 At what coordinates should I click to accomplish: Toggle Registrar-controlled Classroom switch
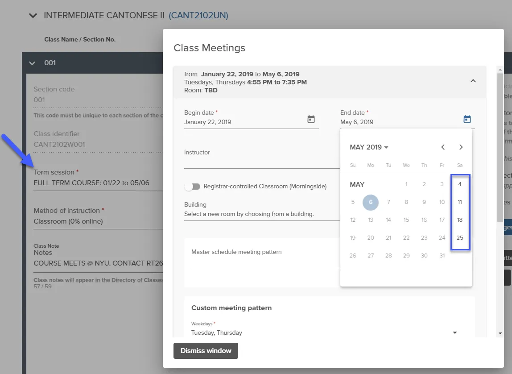point(192,187)
